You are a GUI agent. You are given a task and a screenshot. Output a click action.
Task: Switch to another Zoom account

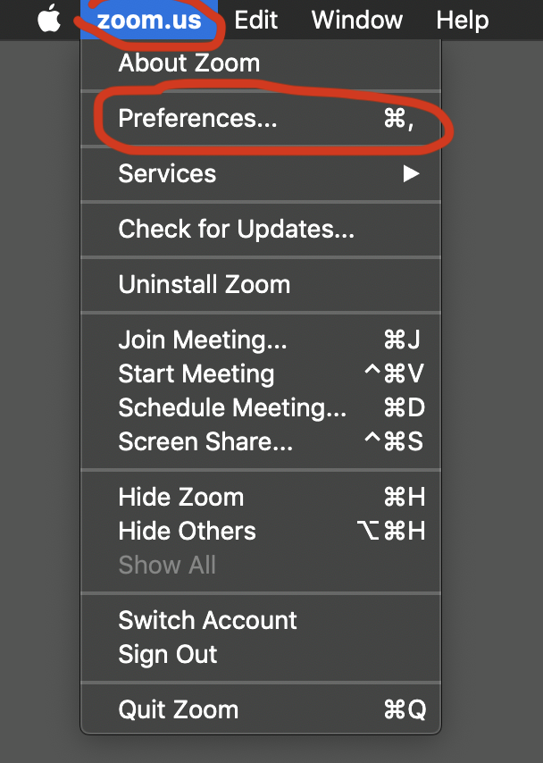(x=207, y=621)
